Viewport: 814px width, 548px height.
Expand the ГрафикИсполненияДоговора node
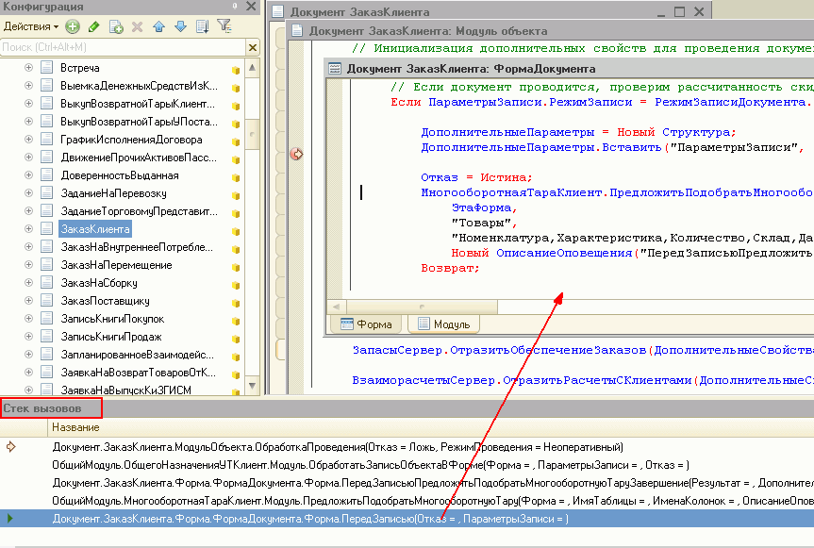(28, 139)
